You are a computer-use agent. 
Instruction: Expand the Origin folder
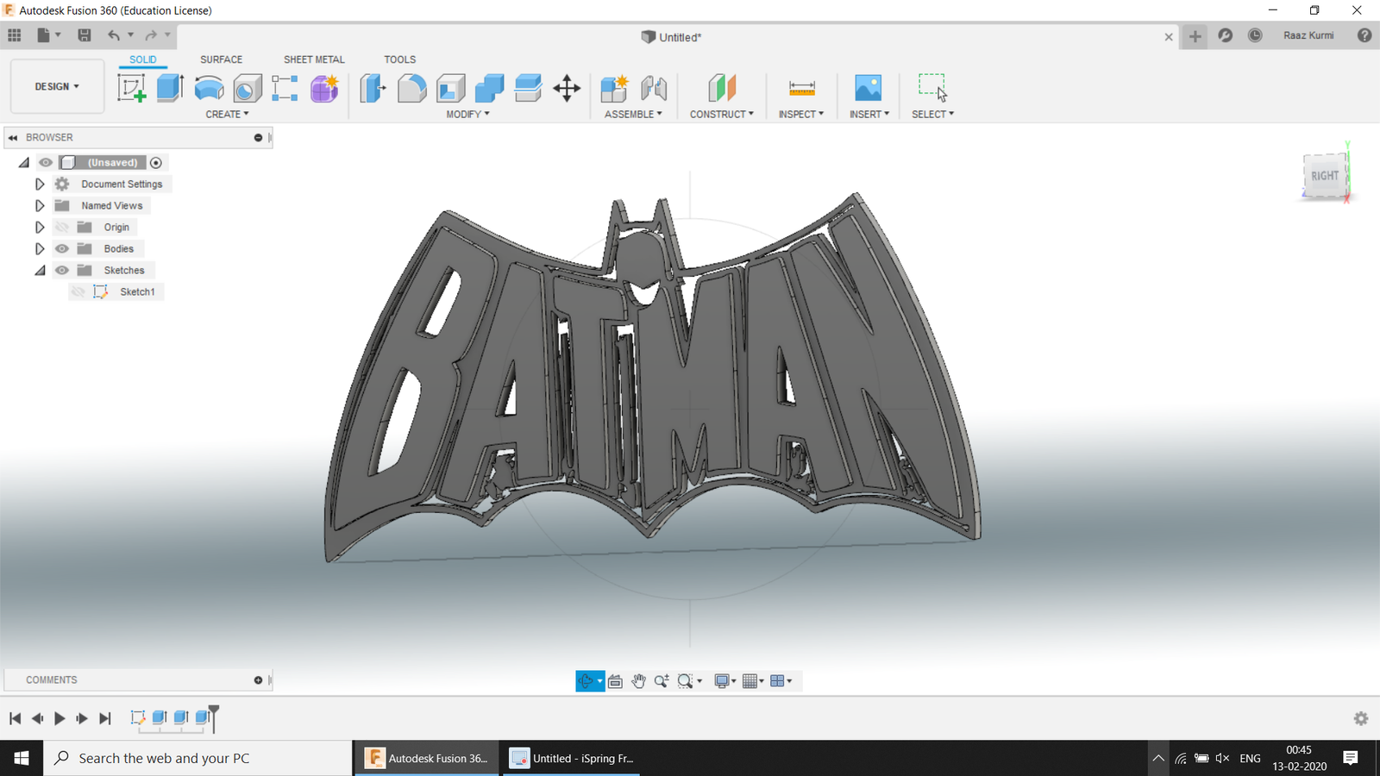[40, 227]
